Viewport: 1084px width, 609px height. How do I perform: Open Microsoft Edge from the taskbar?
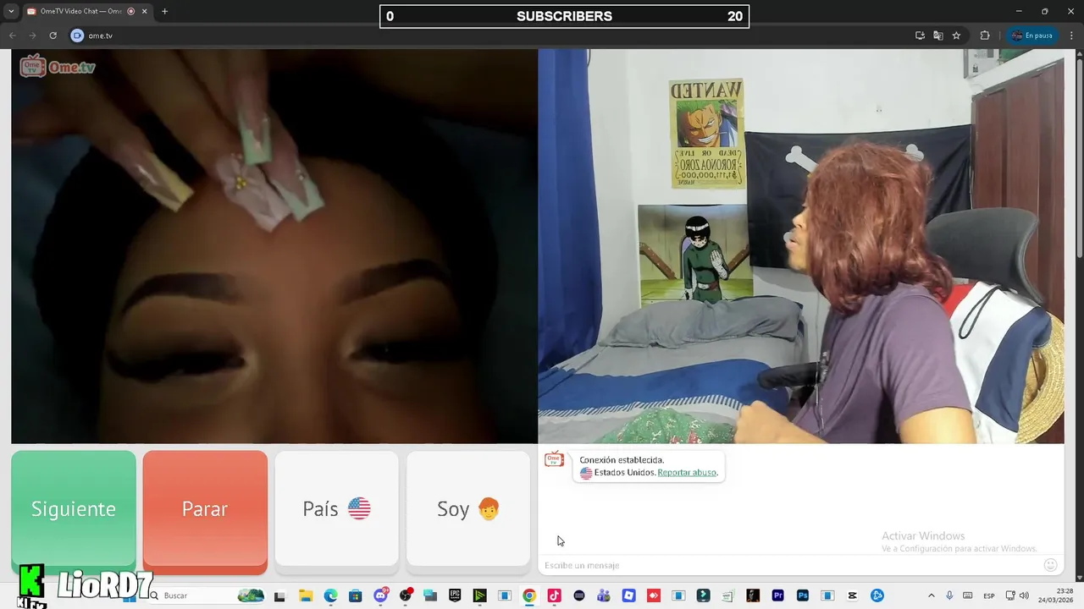pyautogui.click(x=331, y=595)
